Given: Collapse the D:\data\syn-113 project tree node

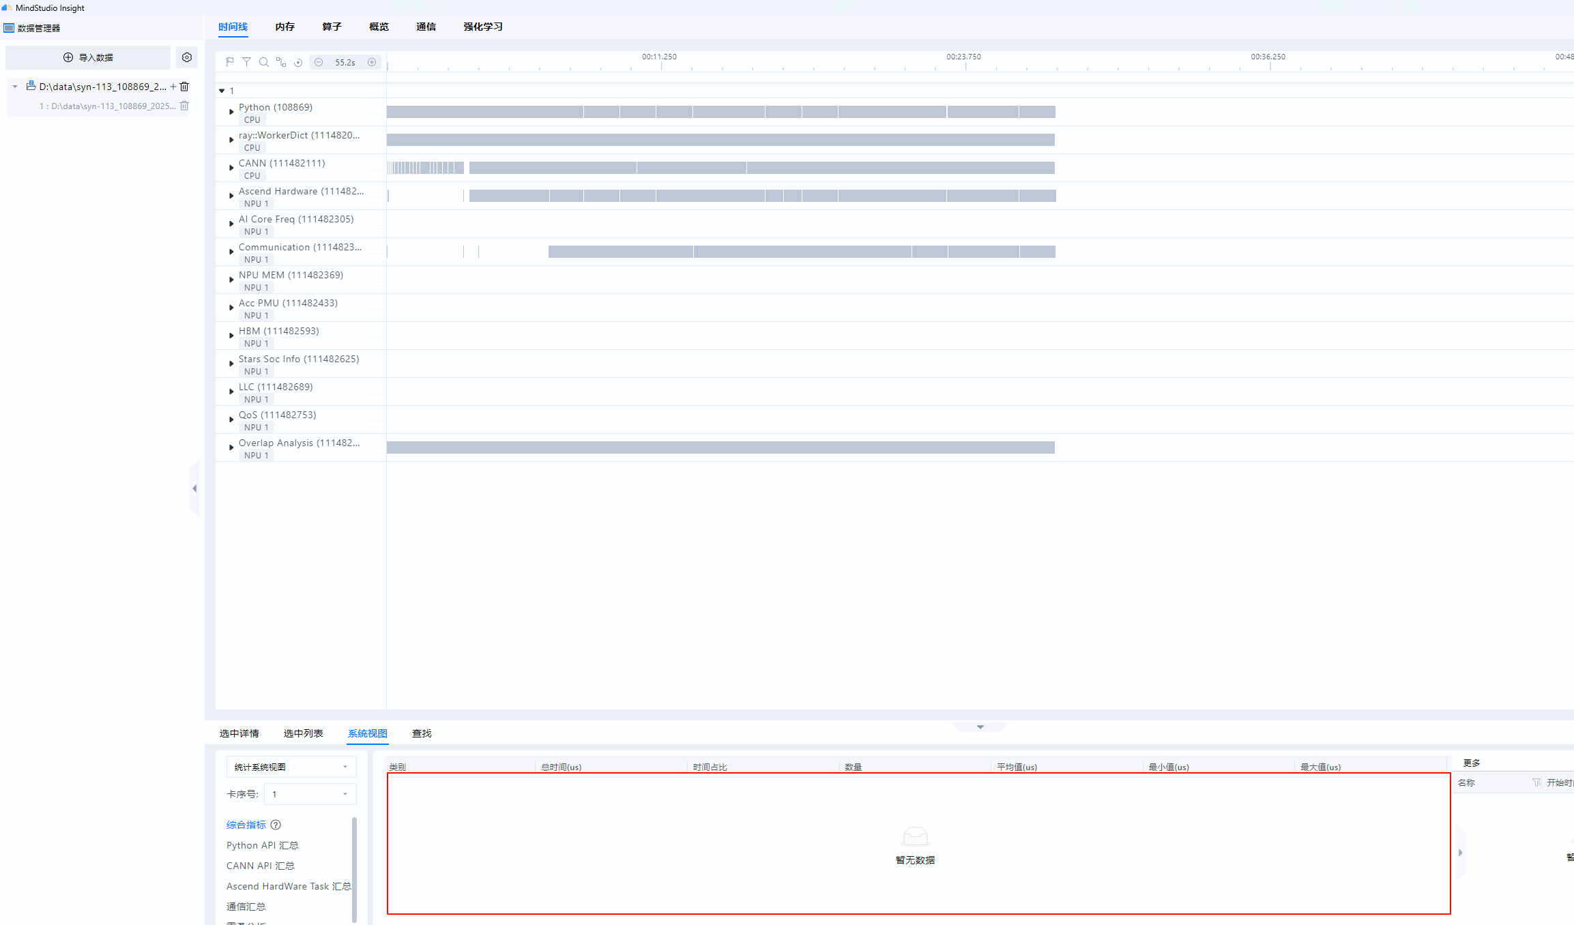Looking at the screenshot, I should pyautogui.click(x=15, y=87).
